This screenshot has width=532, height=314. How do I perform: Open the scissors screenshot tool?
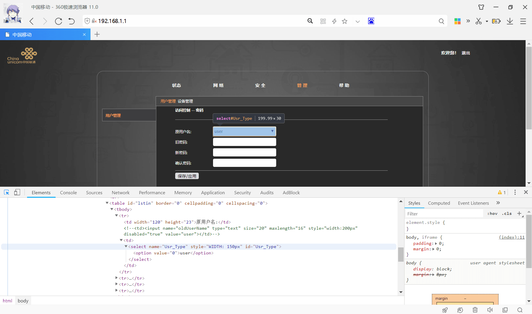pos(479,21)
